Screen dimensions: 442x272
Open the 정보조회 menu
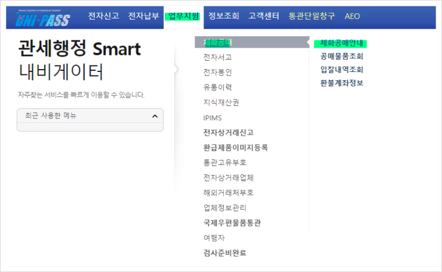[224, 16]
